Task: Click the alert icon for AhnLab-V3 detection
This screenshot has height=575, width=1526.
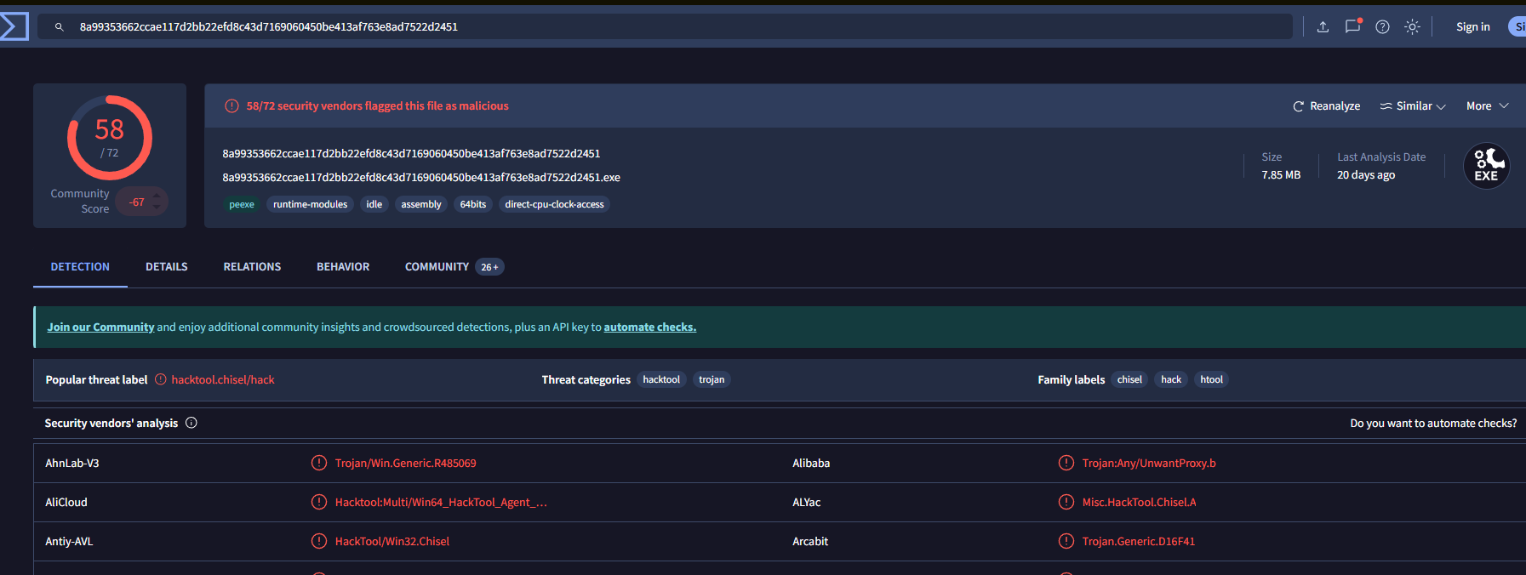Action: 319,463
